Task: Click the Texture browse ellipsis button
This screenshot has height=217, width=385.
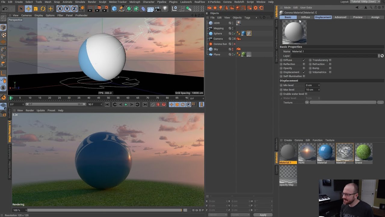Action: (x=380, y=102)
